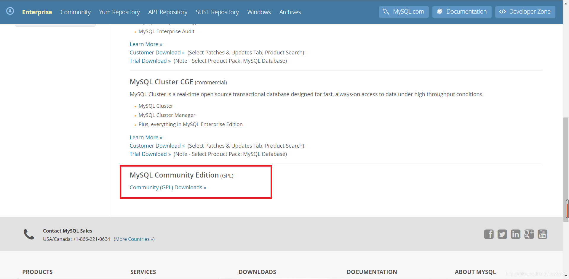
Task: Open Customer Download link above MySQL Cluster CGE
Action: (x=157, y=53)
